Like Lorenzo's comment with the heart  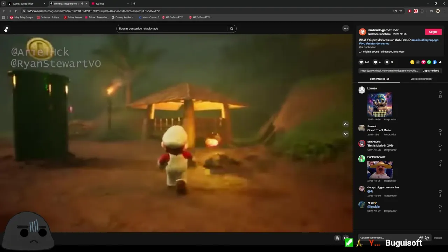click(x=440, y=93)
